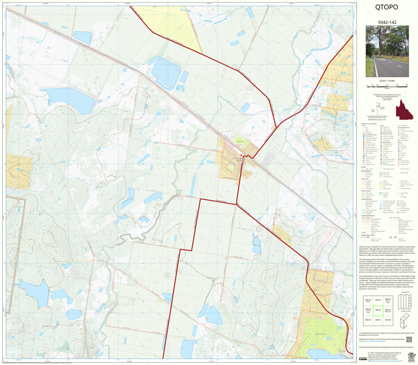The height and width of the screenshot is (365, 418).
Task: Select the green-highlighted cell in the sheet index grid
Action: click(378, 311)
